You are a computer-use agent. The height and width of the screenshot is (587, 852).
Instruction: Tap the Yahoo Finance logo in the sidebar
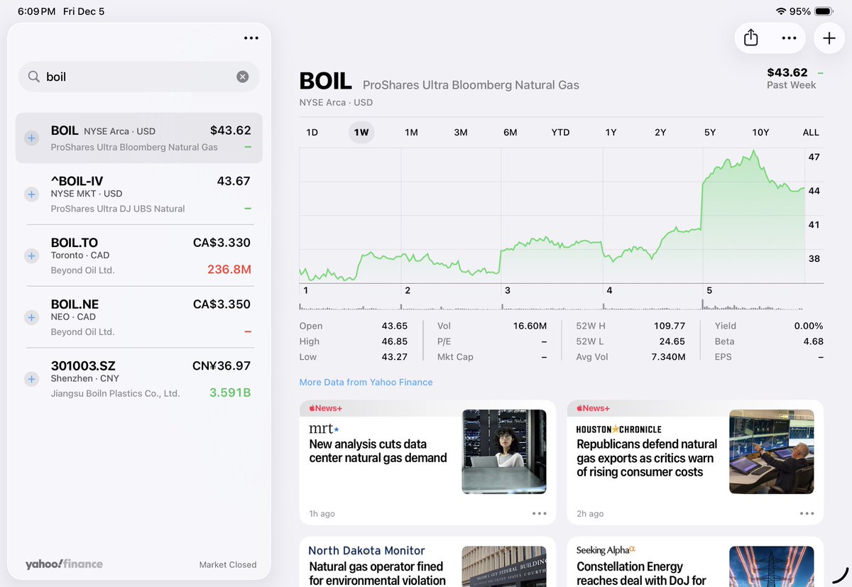(x=64, y=564)
